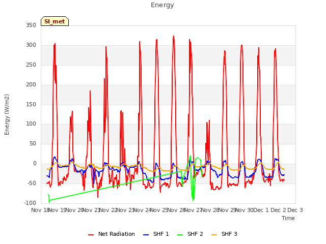Click the 250 y-axis tick label
Image resolution: width=326 pixels, height=244 pixels.
(31, 65)
